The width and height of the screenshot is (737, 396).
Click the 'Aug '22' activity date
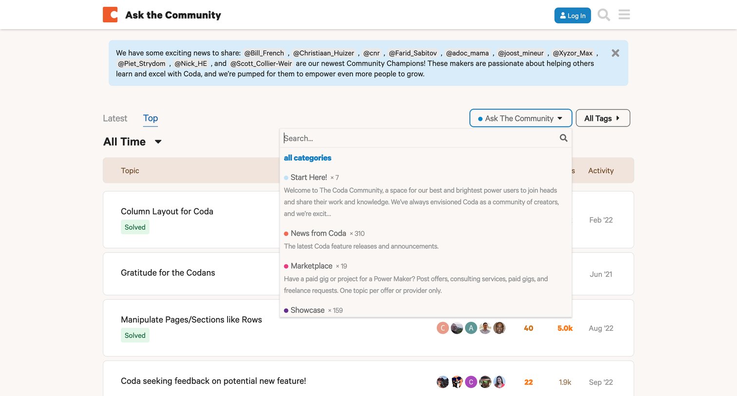[x=601, y=328]
